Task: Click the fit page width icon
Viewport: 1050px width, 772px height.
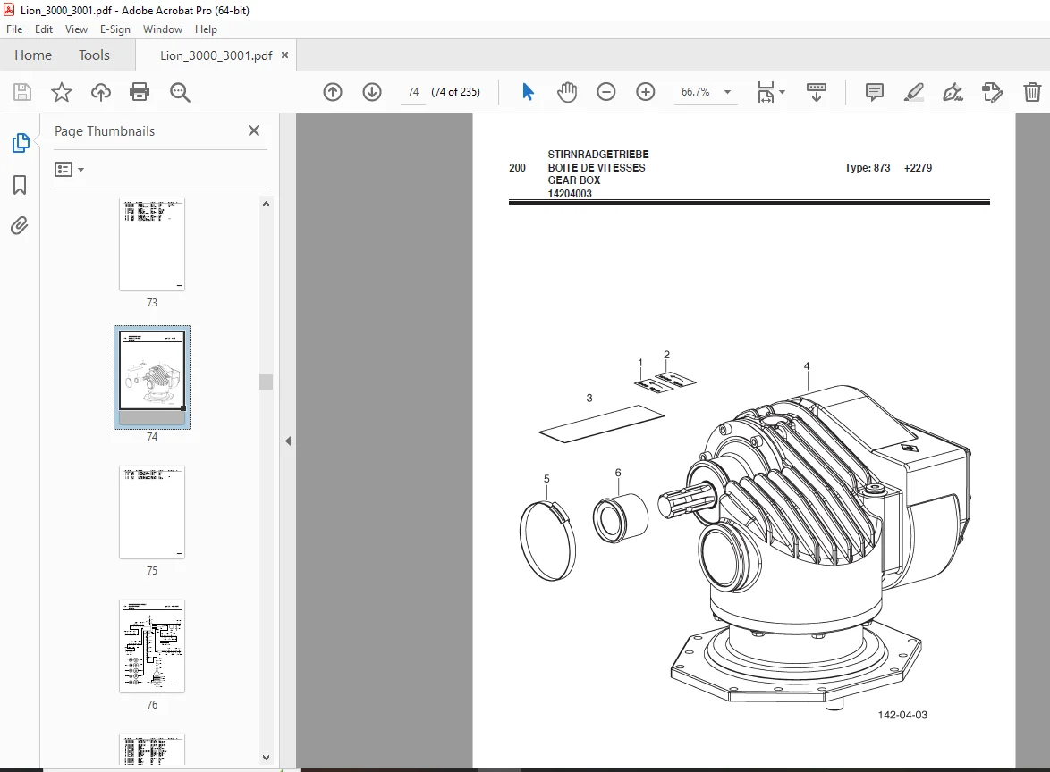Action: click(x=766, y=92)
